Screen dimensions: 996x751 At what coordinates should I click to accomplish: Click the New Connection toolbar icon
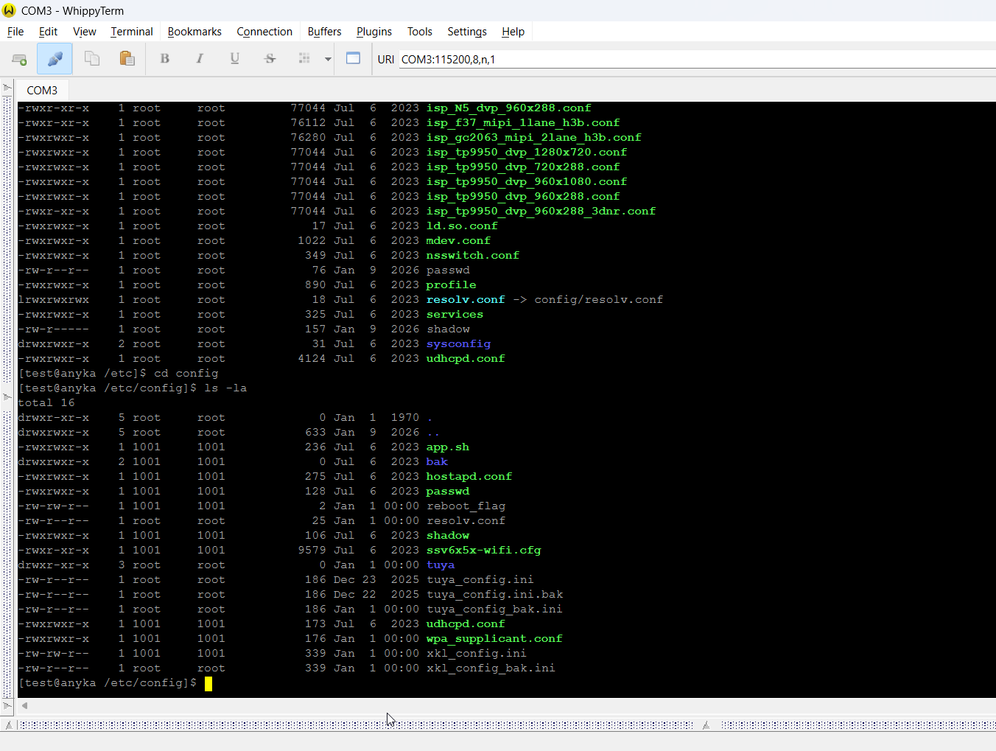pos(19,59)
